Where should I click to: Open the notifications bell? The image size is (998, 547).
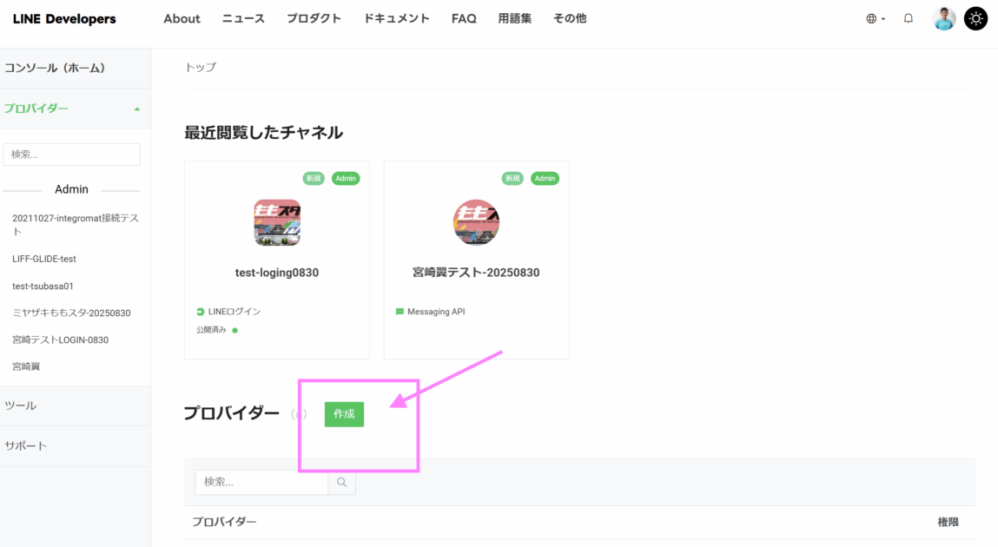click(x=909, y=18)
